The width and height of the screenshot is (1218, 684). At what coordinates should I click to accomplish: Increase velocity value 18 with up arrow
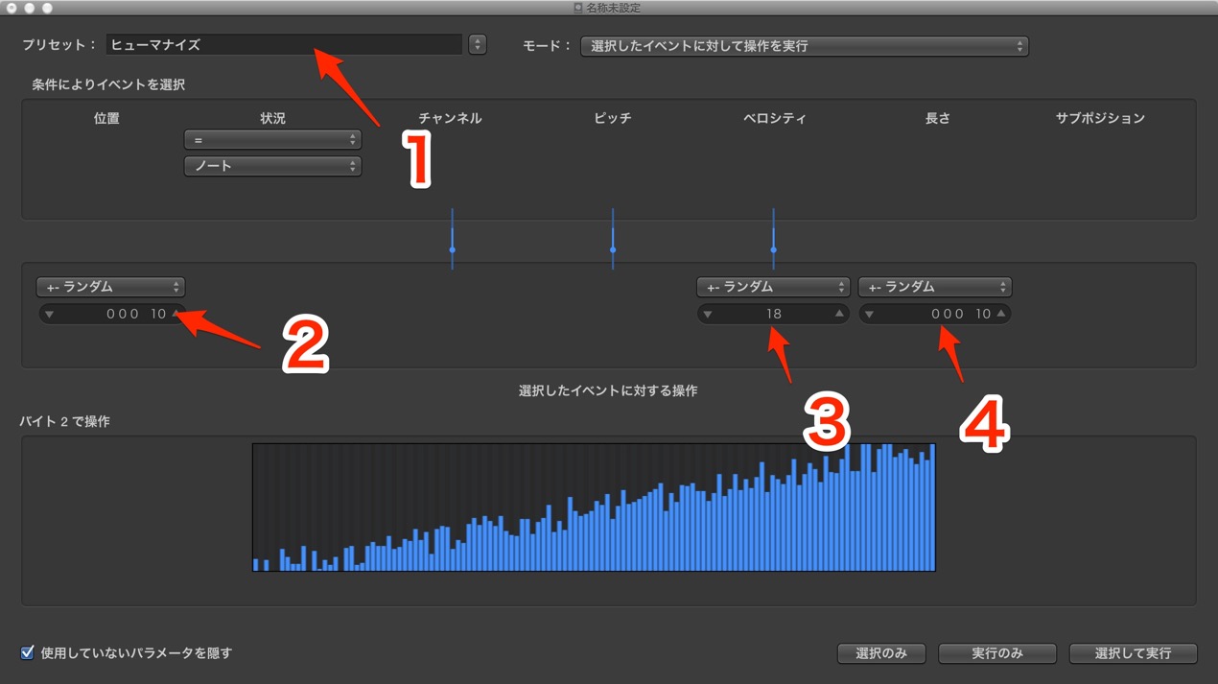coord(839,314)
